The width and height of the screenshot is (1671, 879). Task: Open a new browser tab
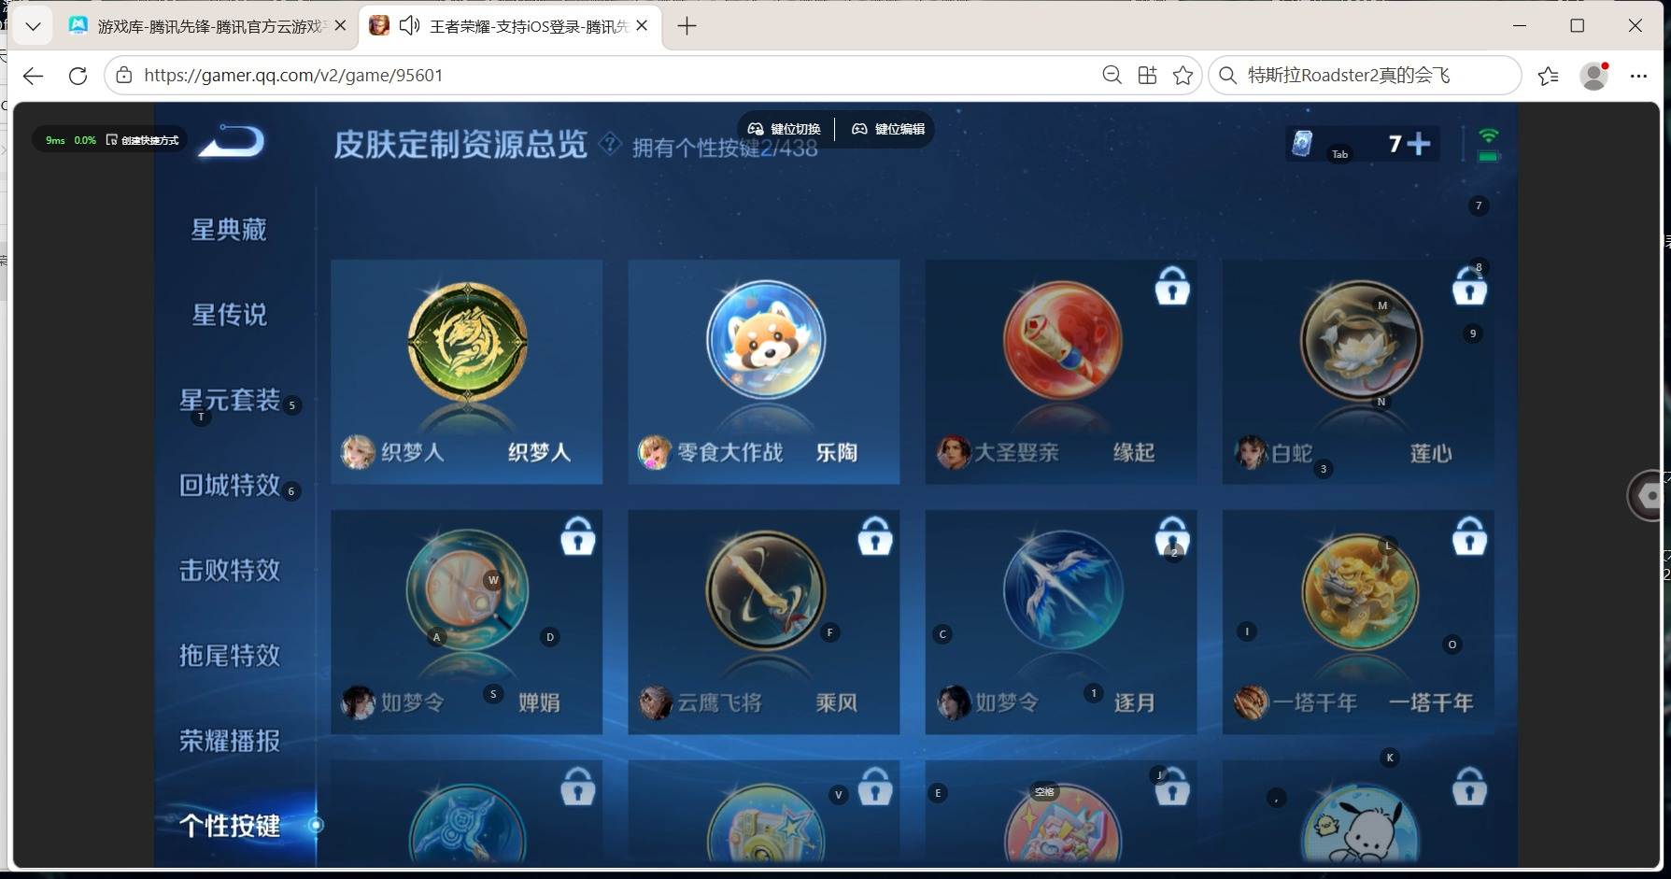click(x=687, y=25)
